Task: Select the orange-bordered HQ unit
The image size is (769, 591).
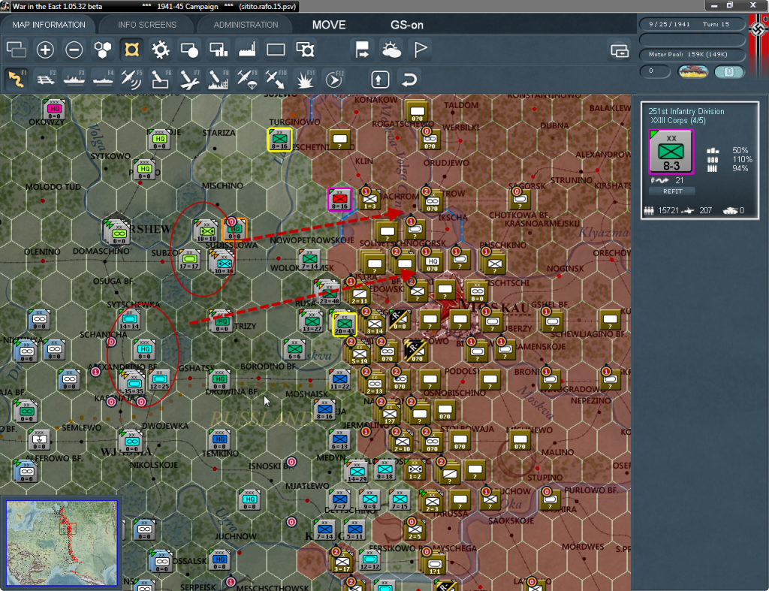Action: tap(235, 230)
